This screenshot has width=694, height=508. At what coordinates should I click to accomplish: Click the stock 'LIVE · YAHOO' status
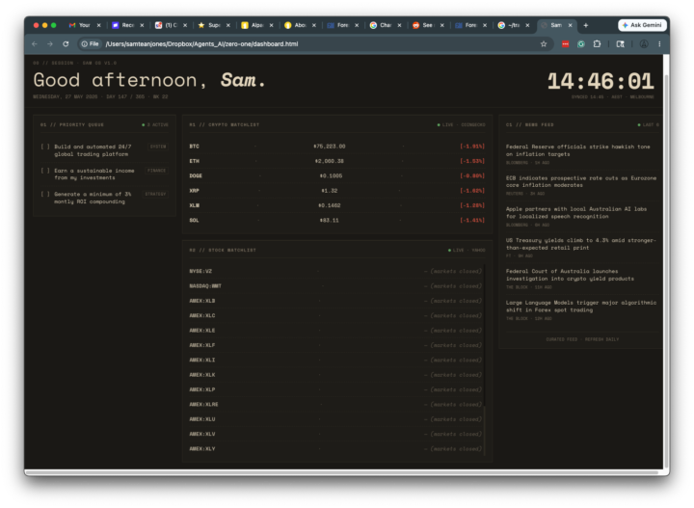pyautogui.click(x=467, y=250)
